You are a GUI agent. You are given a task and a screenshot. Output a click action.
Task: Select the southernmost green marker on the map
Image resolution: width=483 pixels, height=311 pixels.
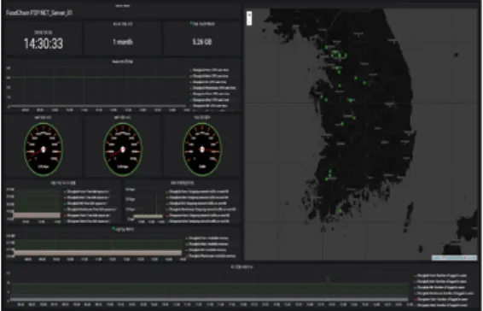point(340,211)
